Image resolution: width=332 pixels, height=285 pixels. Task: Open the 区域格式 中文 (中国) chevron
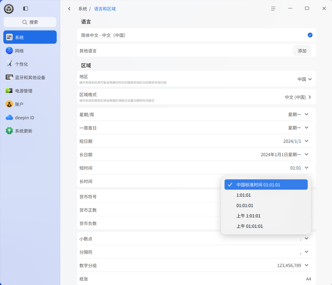click(x=310, y=97)
